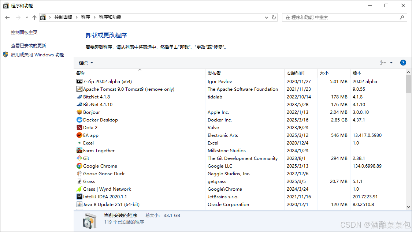The image size is (412, 232).
Task: Click the JetBrains s.r.o. publisher cell
Action: pos(223,197)
